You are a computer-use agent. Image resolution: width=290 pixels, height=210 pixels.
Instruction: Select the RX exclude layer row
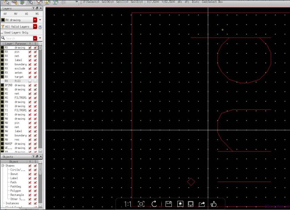pos(19,69)
